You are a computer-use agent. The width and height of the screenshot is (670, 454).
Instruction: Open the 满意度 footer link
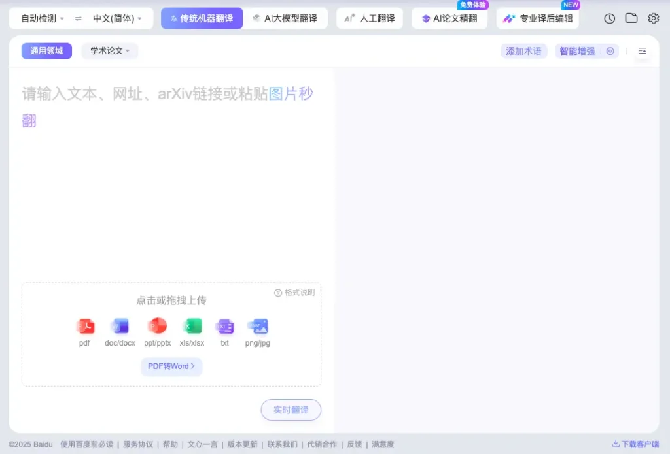383,444
